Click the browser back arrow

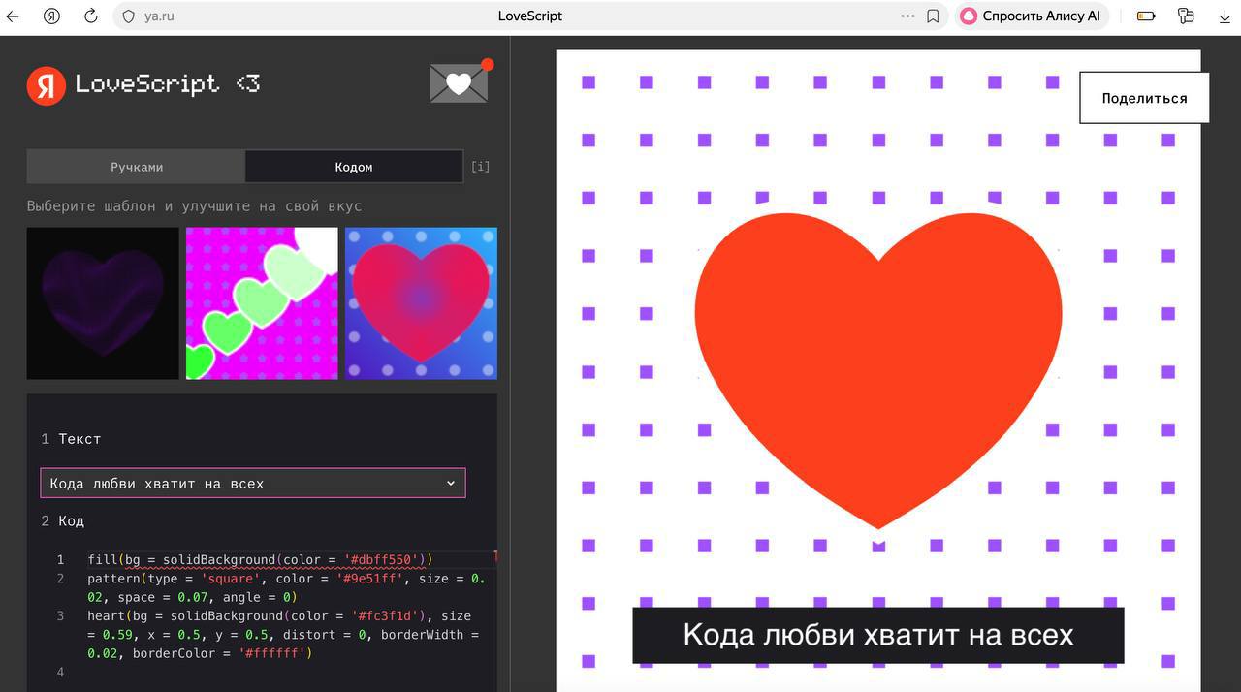14,16
